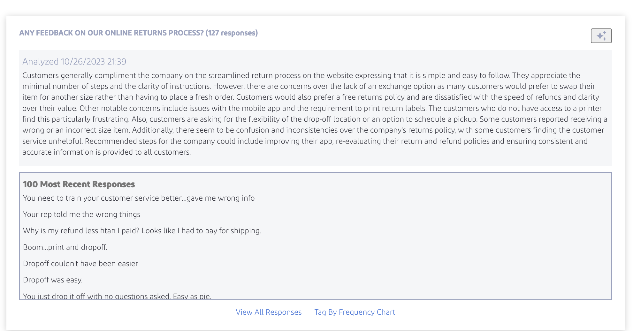Viewport: 633px width, 331px height.
Task: Click the "100 Most Recent Responses" heading
Action: [79, 184]
